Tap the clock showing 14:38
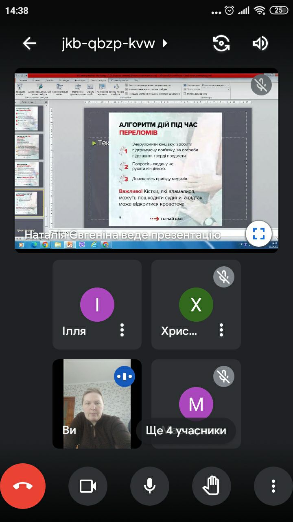 [x=17, y=11]
